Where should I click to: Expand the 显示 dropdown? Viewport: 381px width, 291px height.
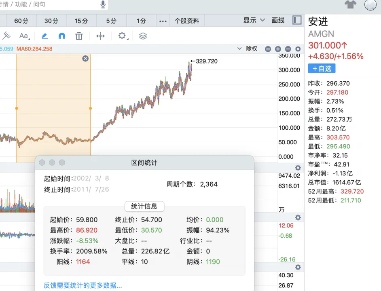254,20
